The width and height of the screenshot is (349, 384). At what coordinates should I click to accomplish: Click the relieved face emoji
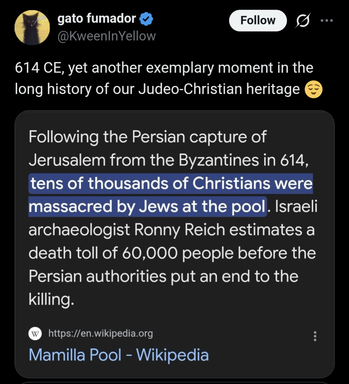click(x=313, y=89)
